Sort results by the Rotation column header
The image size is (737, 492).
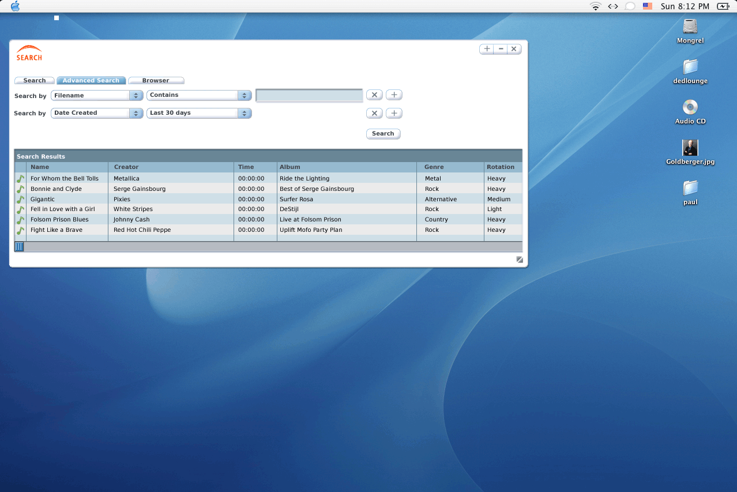point(503,167)
